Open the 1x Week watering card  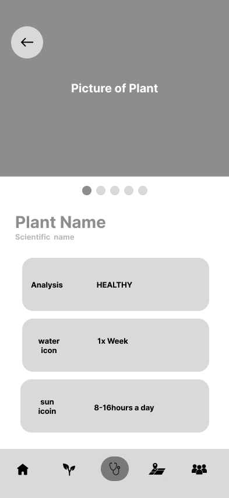pos(115,345)
